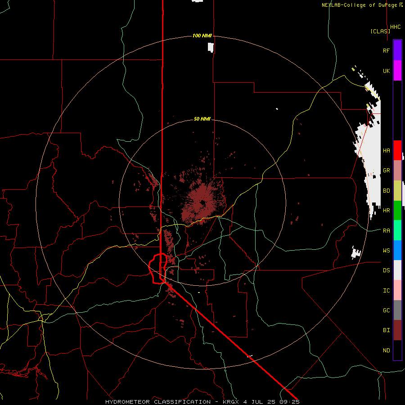405x405 pixels.
Task: Click the 50 NMI range ring label
Action: (x=202, y=119)
